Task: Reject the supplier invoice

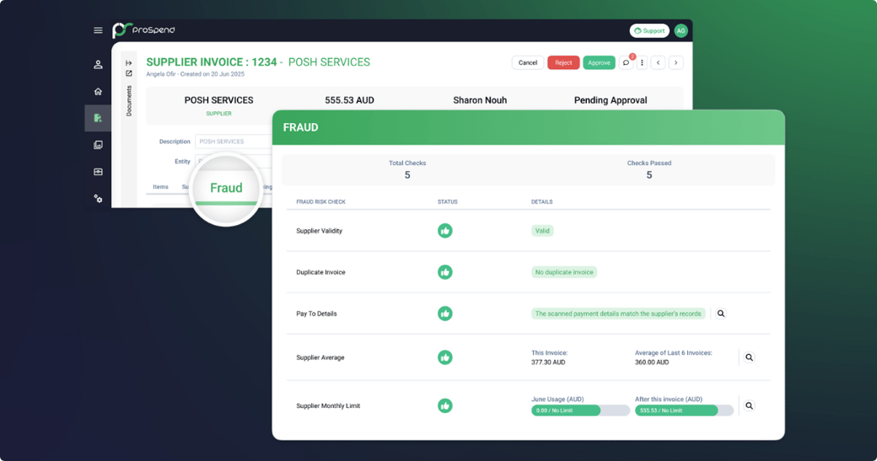Action: pyautogui.click(x=563, y=62)
